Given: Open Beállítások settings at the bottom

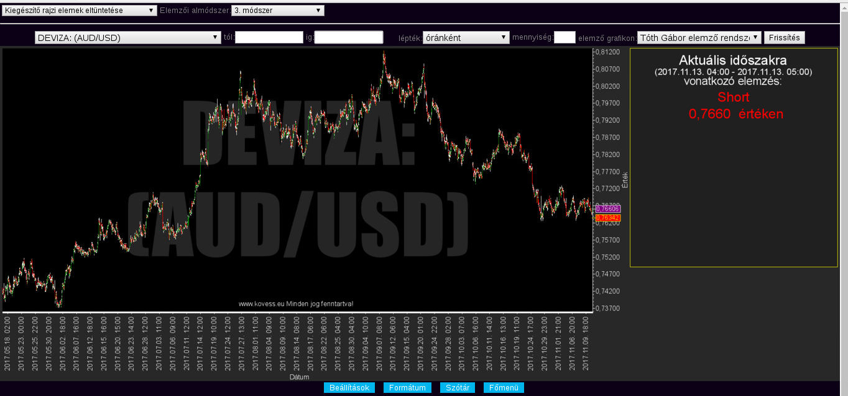Looking at the screenshot, I should point(349,388).
